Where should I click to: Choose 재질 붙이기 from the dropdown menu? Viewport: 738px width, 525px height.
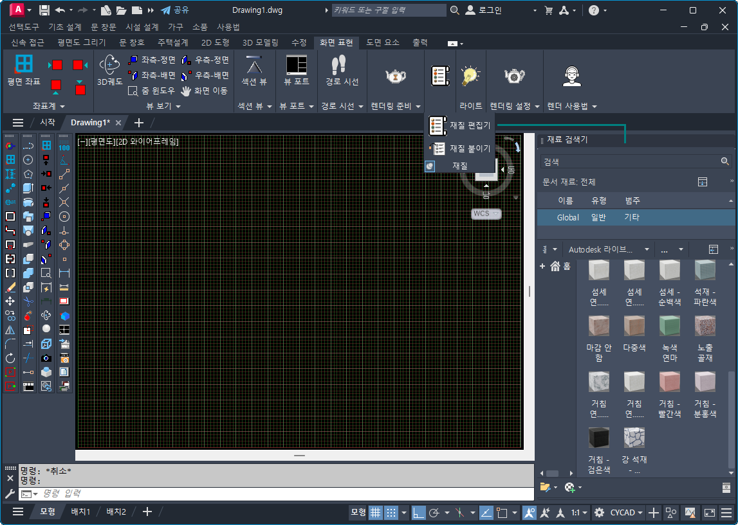tap(469, 148)
